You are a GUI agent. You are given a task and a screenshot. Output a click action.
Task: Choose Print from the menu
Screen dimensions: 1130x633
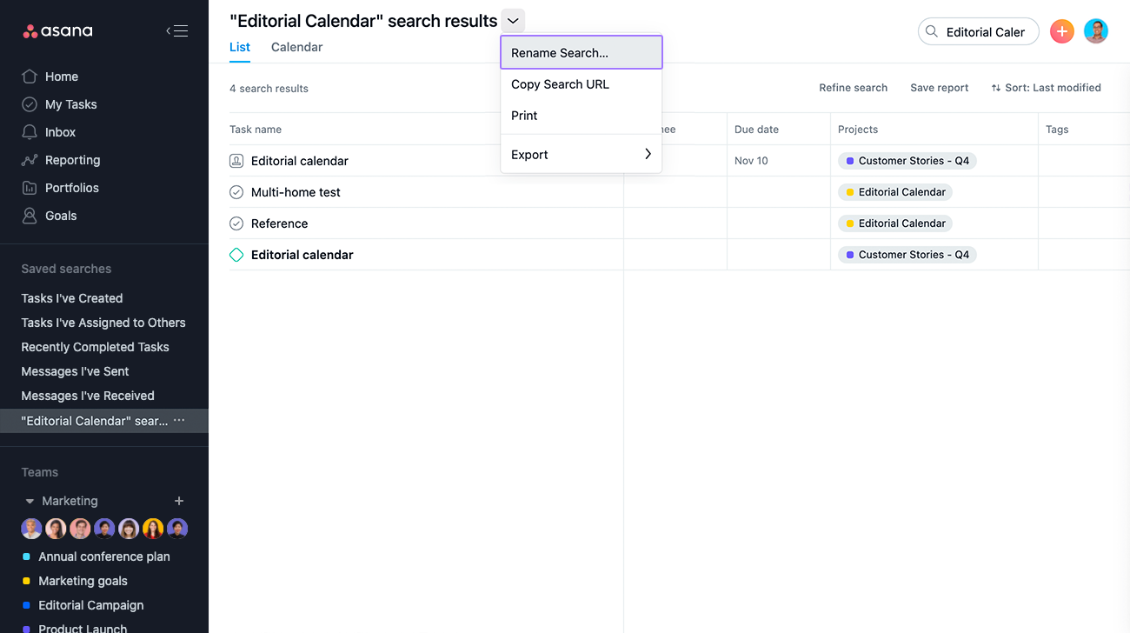(x=582, y=116)
